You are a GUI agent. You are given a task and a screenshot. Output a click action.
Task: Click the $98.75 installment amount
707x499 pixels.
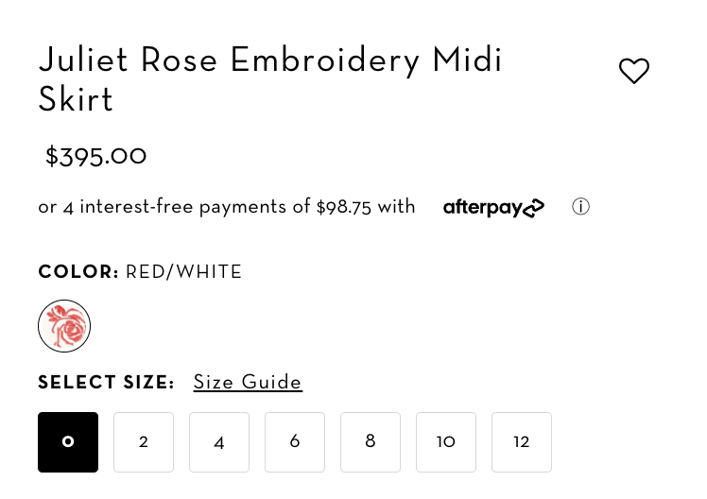point(344,207)
